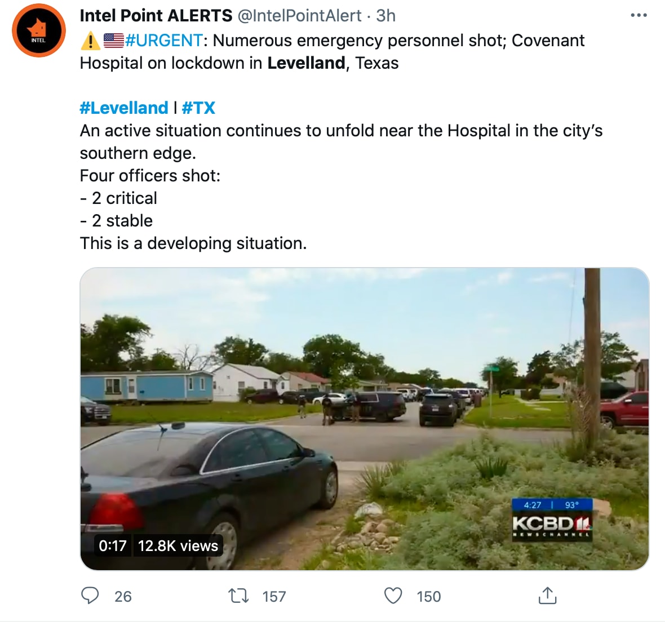Follow the #URGENT hashtag link

tap(164, 41)
